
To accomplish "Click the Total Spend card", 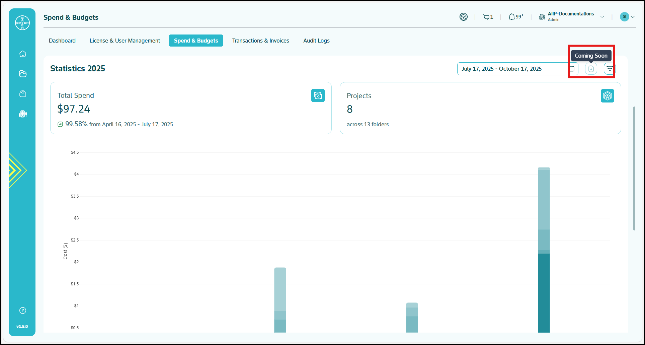I will pos(191,108).
